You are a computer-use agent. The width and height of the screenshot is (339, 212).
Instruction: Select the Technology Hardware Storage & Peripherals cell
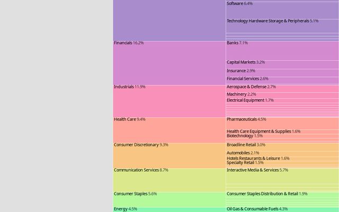tap(282, 25)
